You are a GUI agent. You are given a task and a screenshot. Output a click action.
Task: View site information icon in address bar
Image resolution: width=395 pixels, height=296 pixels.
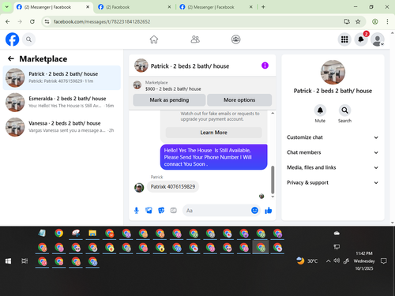[x=47, y=21]
